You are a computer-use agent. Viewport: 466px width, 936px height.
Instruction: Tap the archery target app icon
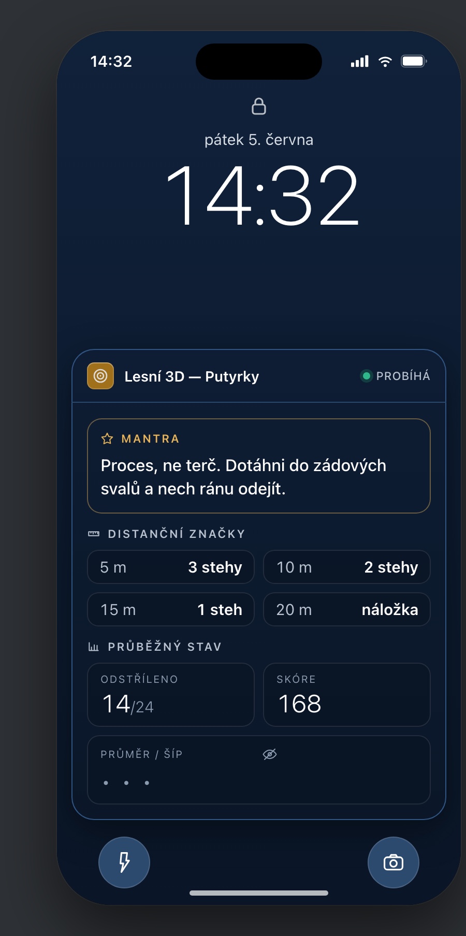[x=100, y=376]
